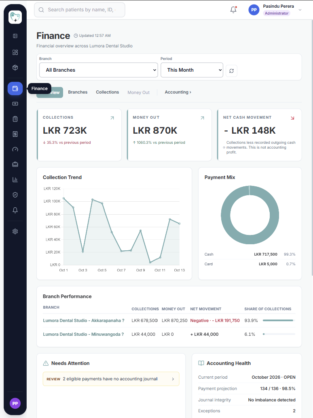Expand the user account menu chevron
This screenshot has height=418, width=313.
(x=300, y=10)
